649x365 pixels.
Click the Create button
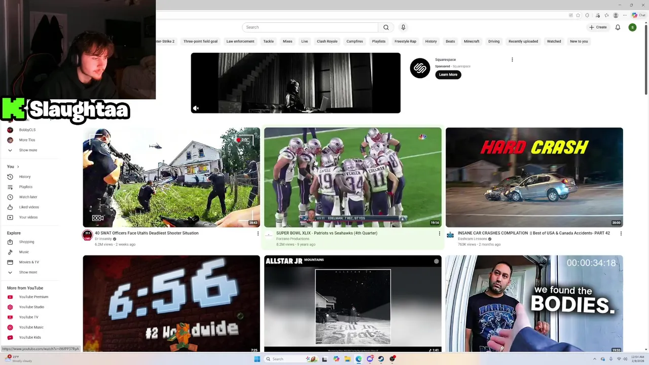tap(598, 27)
